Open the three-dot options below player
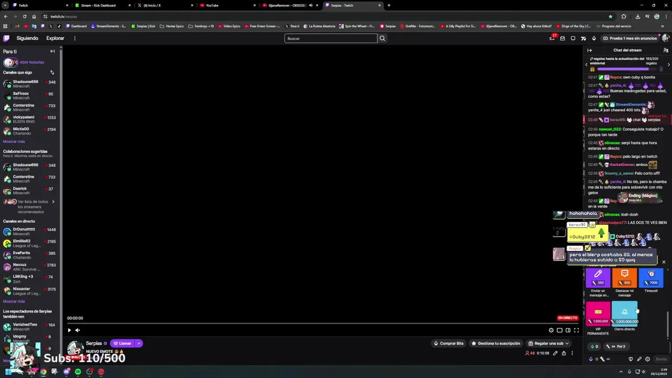This screenshot has height=378, width=672. pyautogui.click(x=572, y=353)
